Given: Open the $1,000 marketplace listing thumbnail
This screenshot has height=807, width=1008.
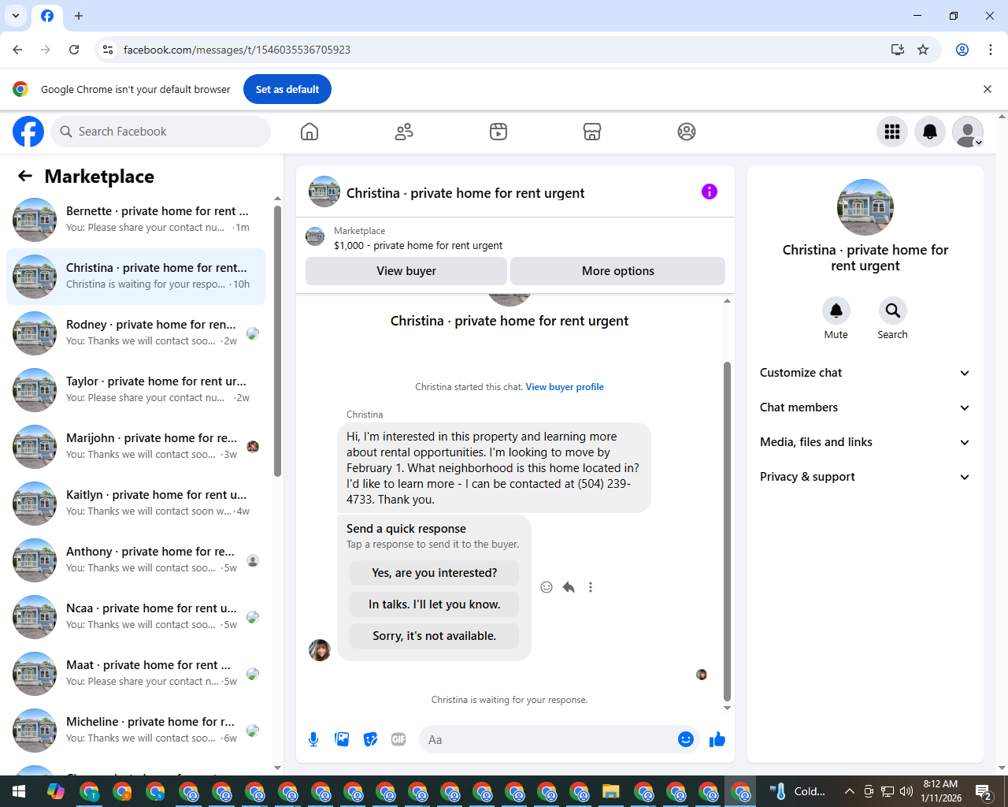Looking at the screenshot, I should 315,236.
